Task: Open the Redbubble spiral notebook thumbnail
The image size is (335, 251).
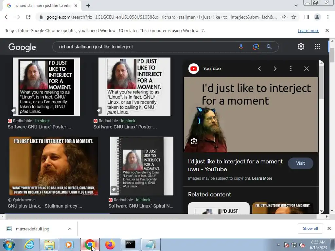Action: click(x=142, y=166)
